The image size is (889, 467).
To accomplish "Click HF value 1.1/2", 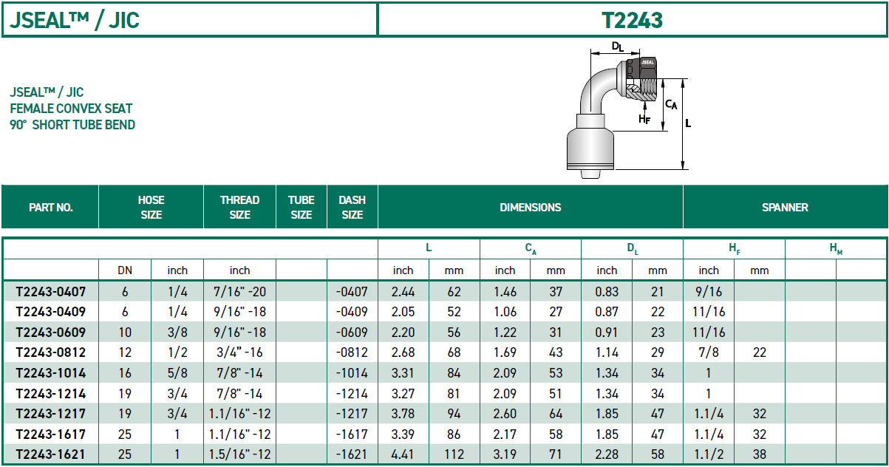I will coord(708,454).
